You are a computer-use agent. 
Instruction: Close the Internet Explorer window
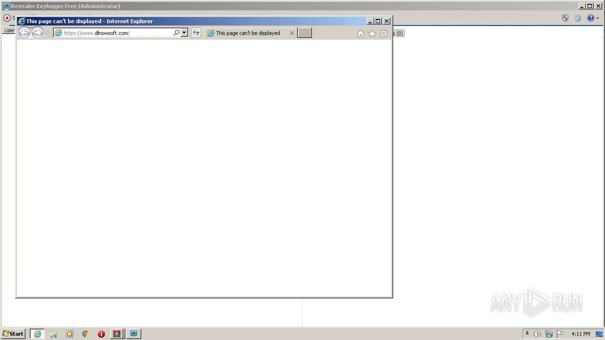(x=387, y=21)
